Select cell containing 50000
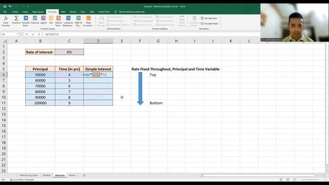The height and width of the screenshot is (185, 329). (x=40, y=75)
